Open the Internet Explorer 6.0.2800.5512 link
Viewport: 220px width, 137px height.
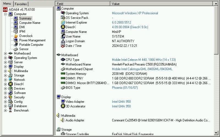tap(122, 22)
